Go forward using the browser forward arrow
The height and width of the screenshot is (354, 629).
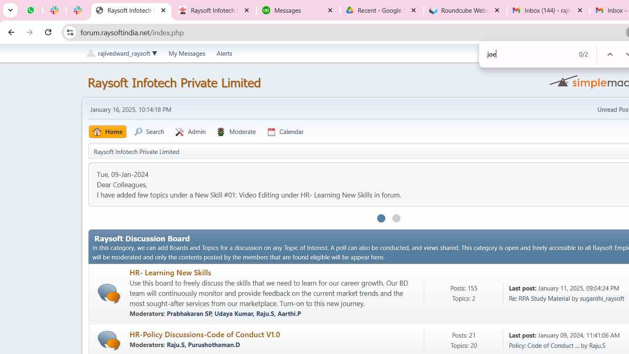[x=29, y=32]
